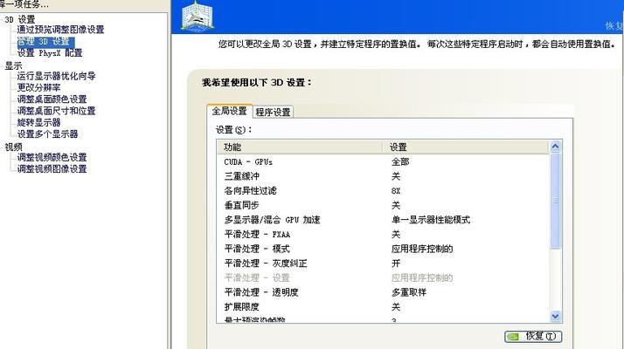The width and height of the screenshot is (624, 349).
Task: Click the 关 value for 三重缓冲
Action: [x=396, y=176]
